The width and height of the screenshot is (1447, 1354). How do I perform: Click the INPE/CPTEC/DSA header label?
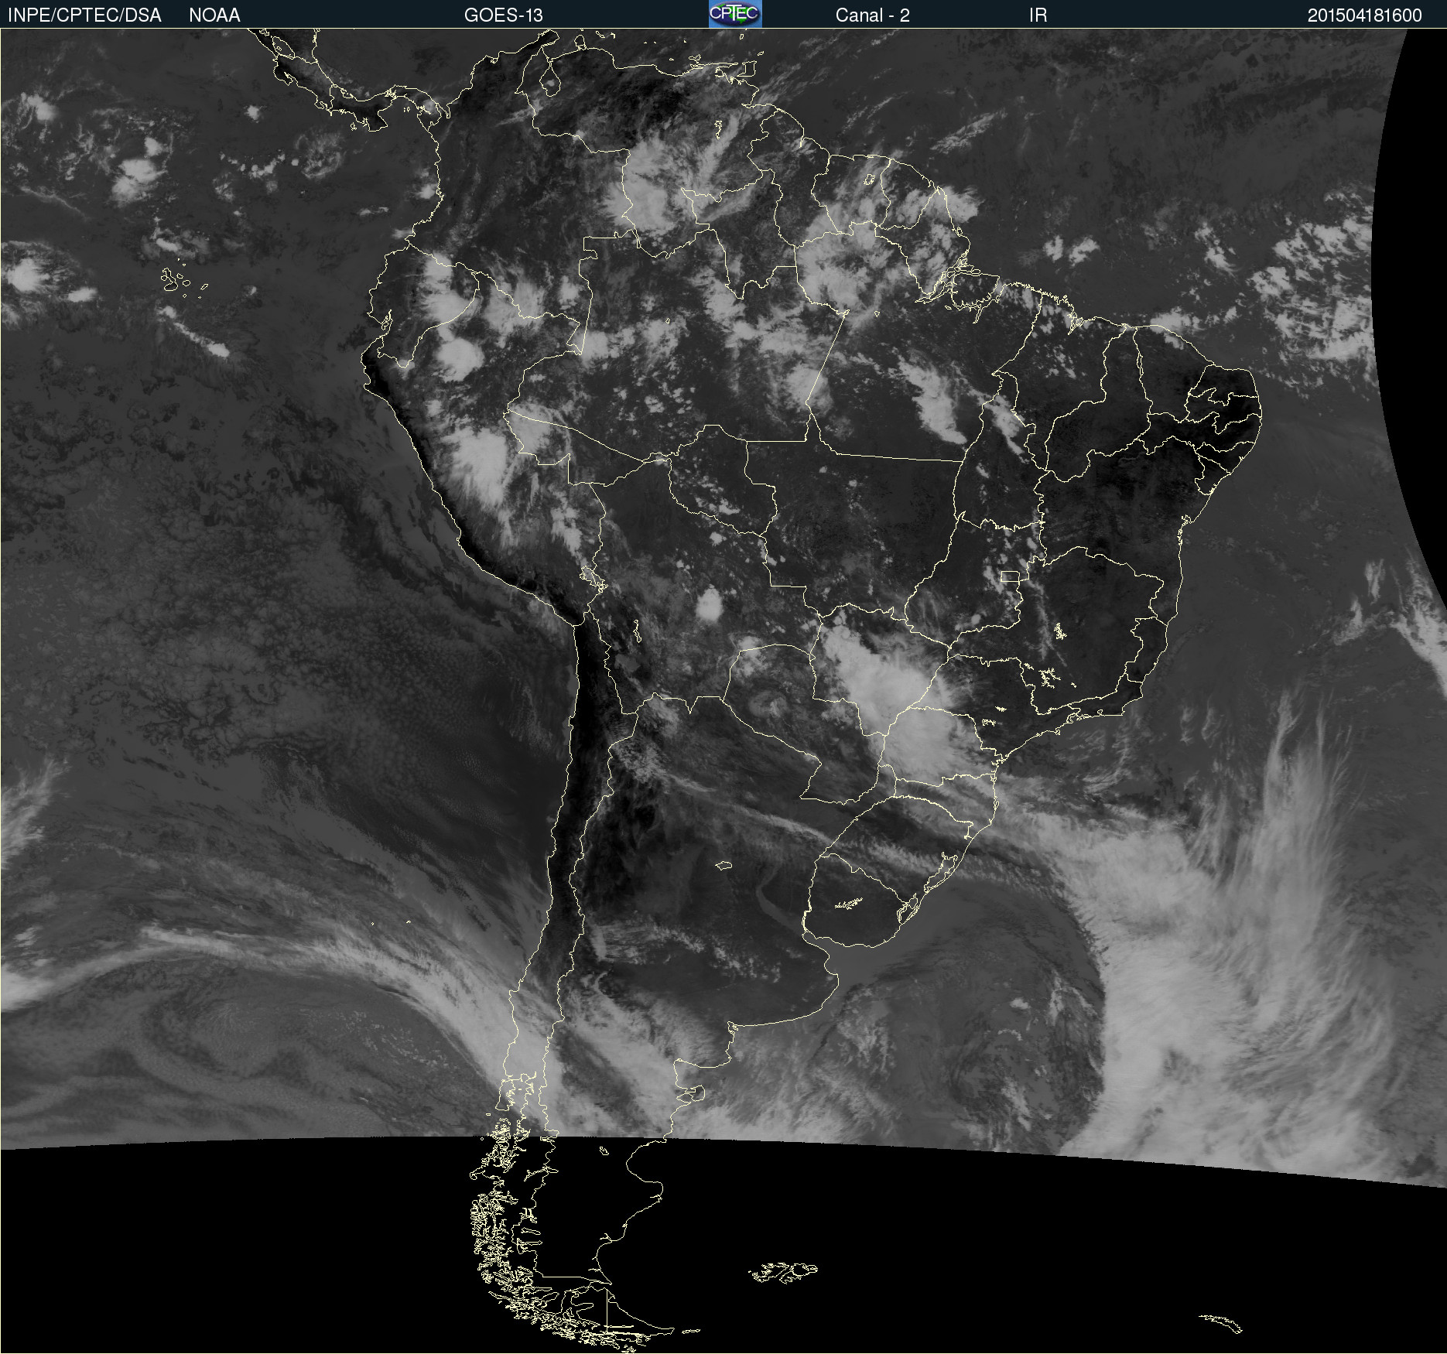coord(84,15)
